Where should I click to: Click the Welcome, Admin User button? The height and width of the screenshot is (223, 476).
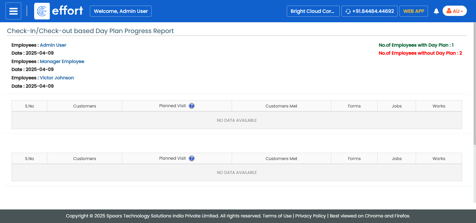(121, 11)
